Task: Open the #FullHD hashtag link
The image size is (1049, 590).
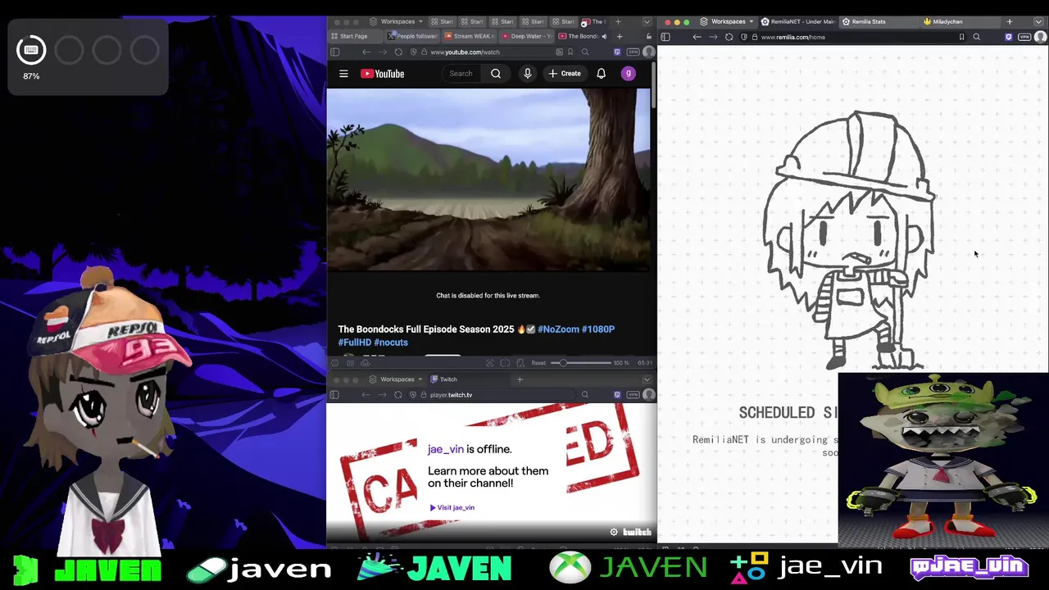Action: 355,343
